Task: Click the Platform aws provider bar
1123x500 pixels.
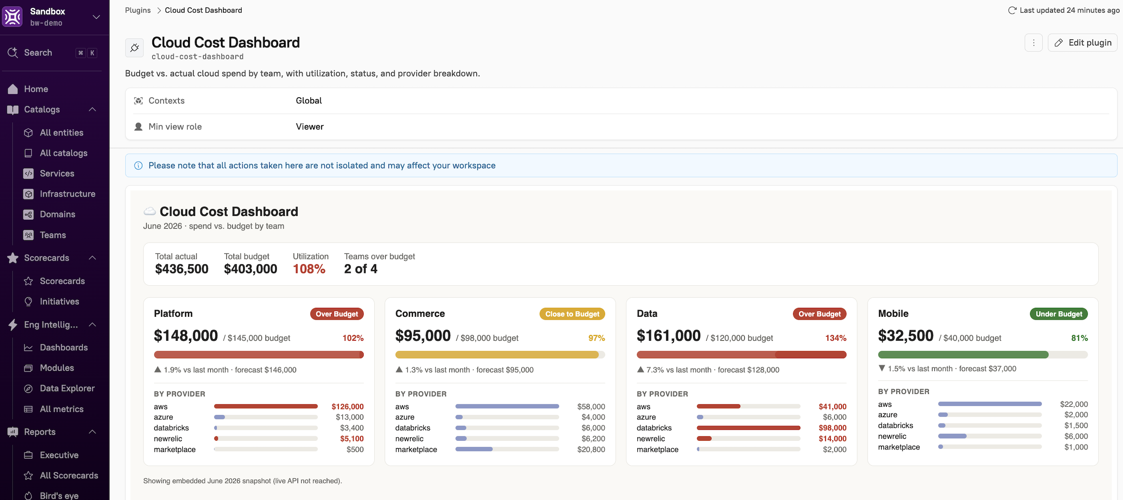Action: coord(266,406)
